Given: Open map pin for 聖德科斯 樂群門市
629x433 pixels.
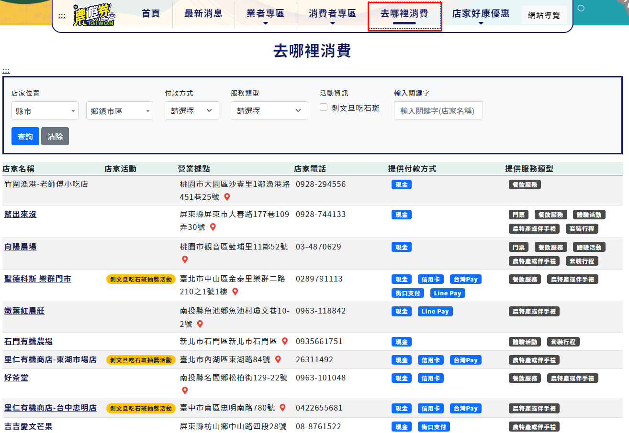Looking at the screenshot, I should [x=235, y=292].
